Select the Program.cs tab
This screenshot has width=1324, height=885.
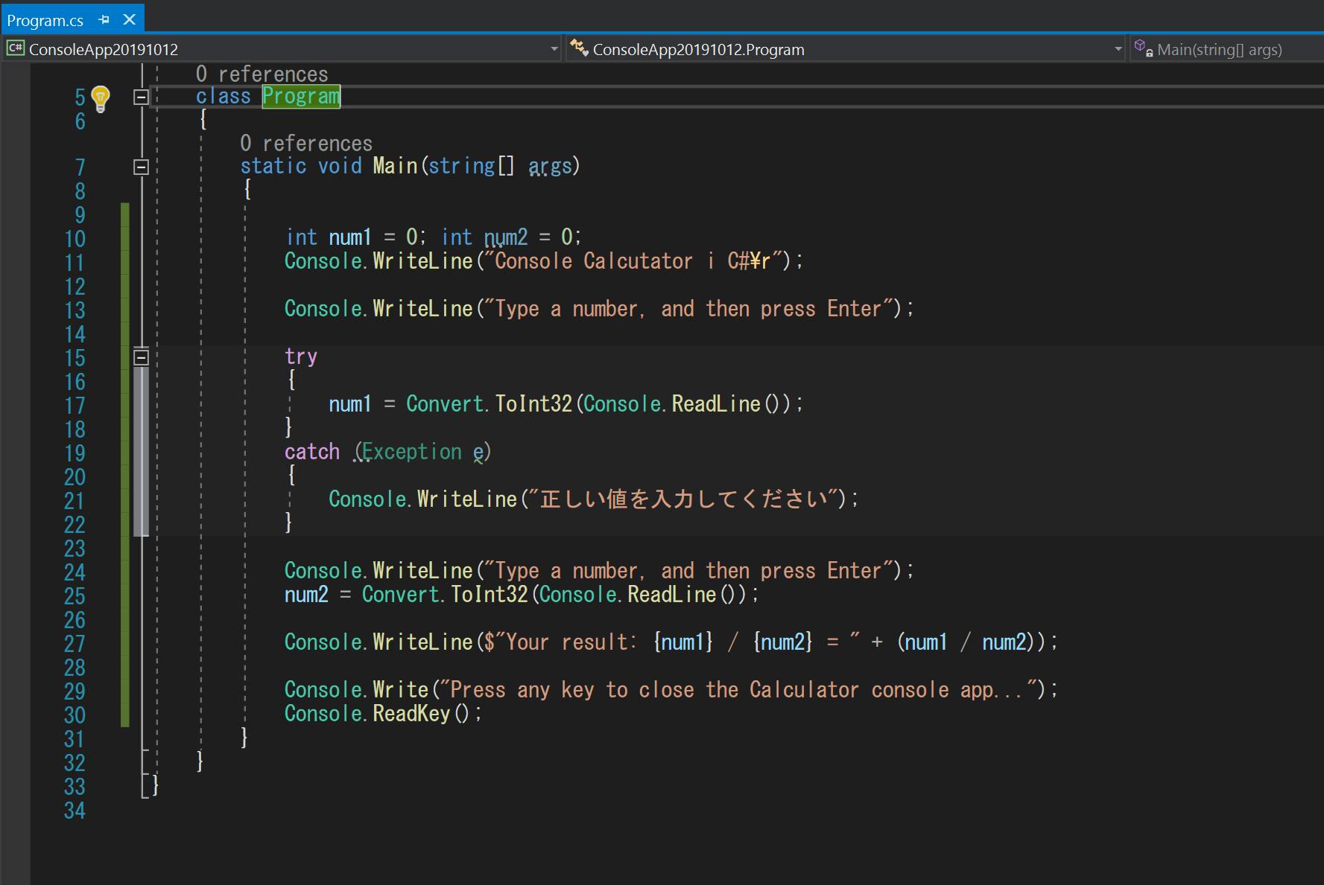[x=45, y=20]
